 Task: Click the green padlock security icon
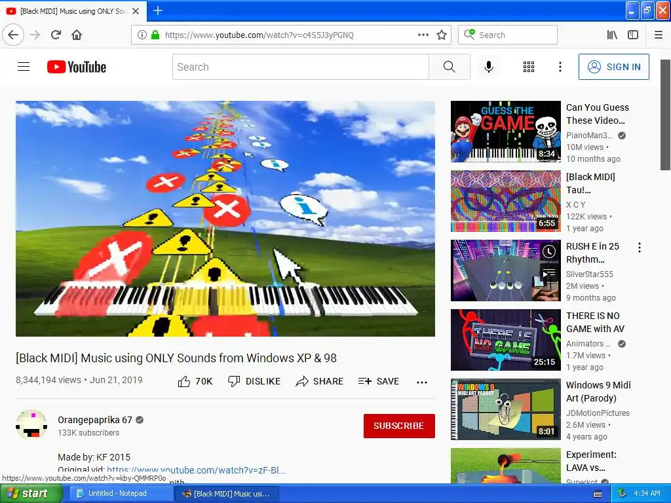point(155,35)
